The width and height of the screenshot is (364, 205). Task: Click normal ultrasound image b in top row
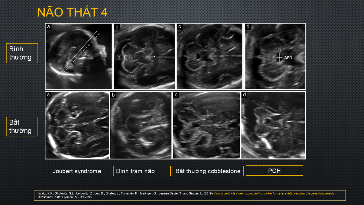click(144, 56)
